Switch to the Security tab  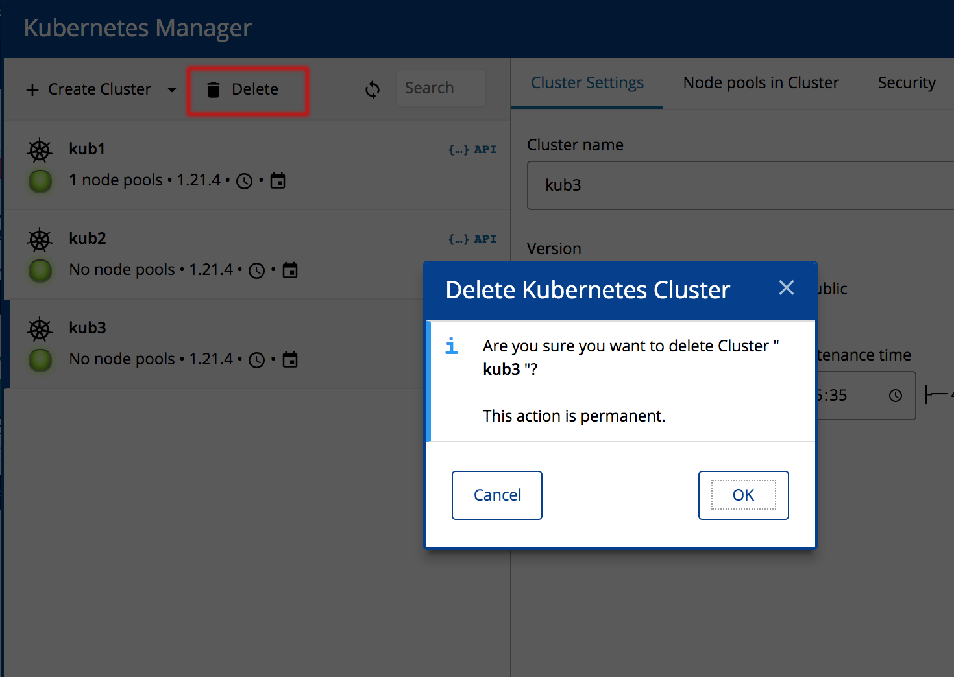click(907, 83)
